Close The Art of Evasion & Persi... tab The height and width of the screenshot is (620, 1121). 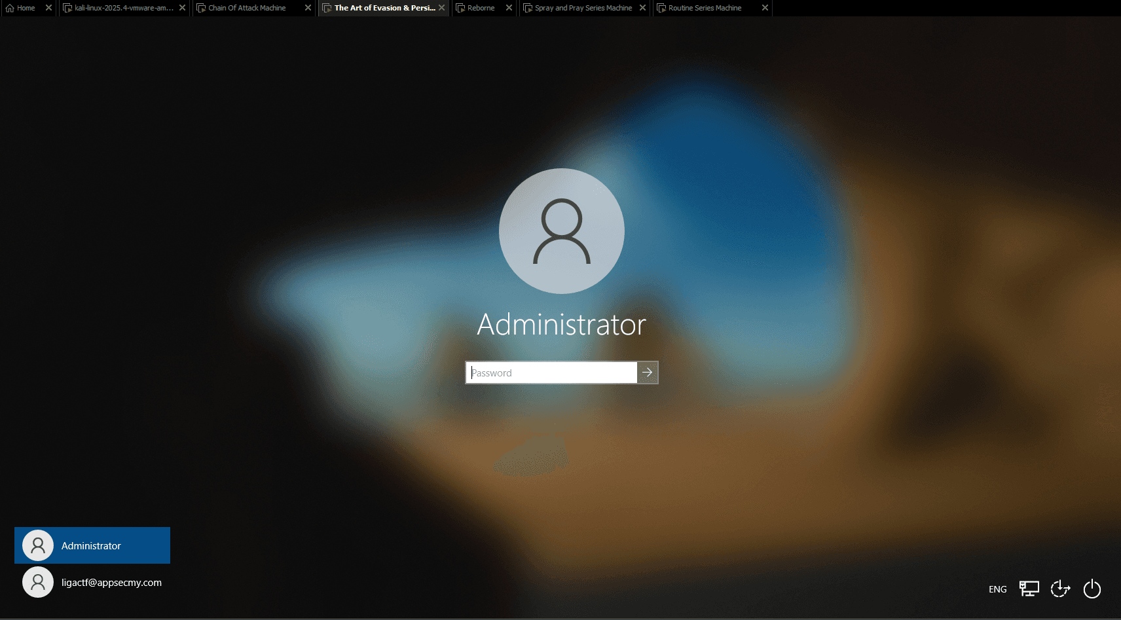pos(441,8)
